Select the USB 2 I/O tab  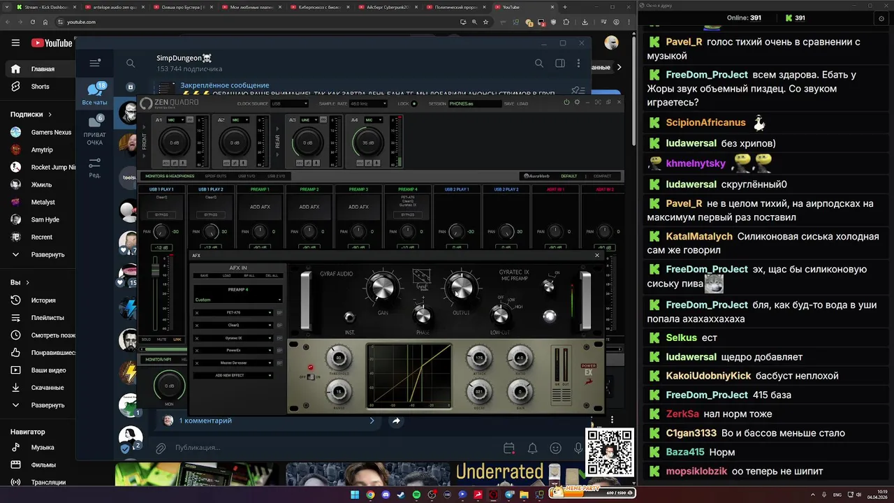[276, 176]
